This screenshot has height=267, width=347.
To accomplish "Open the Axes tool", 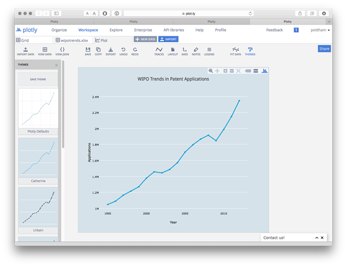I will [x=185, y=51].
